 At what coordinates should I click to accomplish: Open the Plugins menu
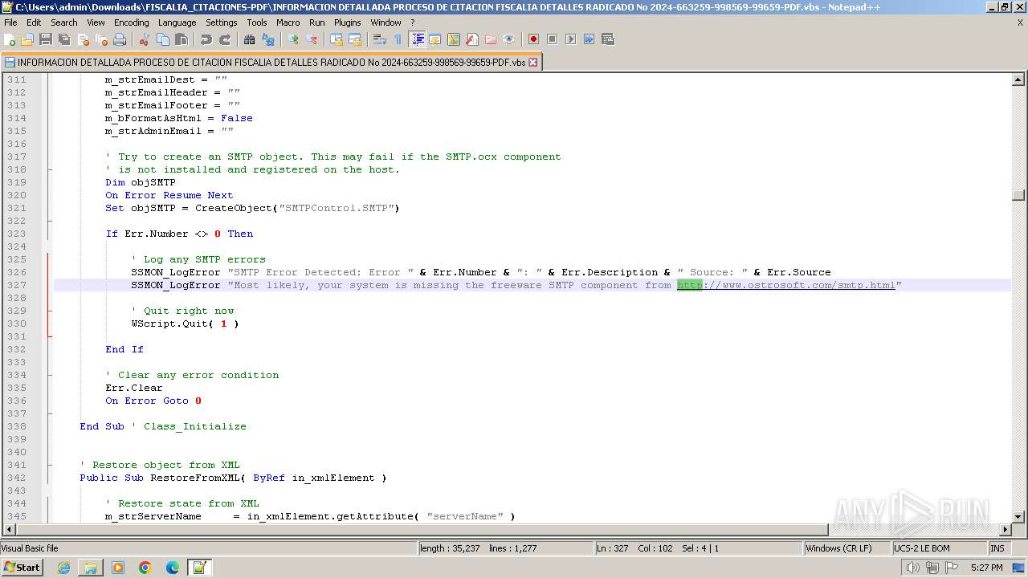point(347,22)
